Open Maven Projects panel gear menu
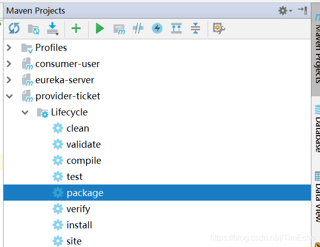This screenshot has width=320, height=247. (285, 11)
